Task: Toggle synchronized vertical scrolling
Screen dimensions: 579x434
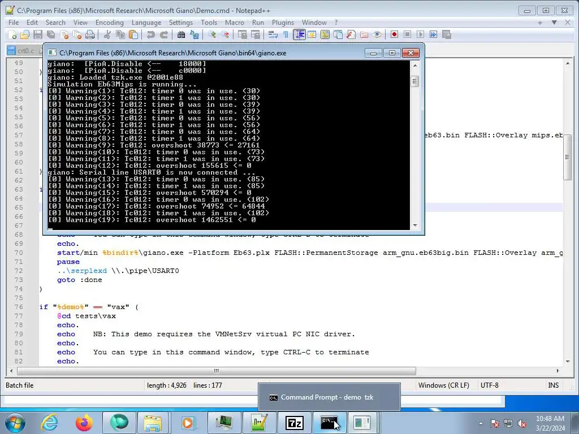Action: [x=242, y=34]
